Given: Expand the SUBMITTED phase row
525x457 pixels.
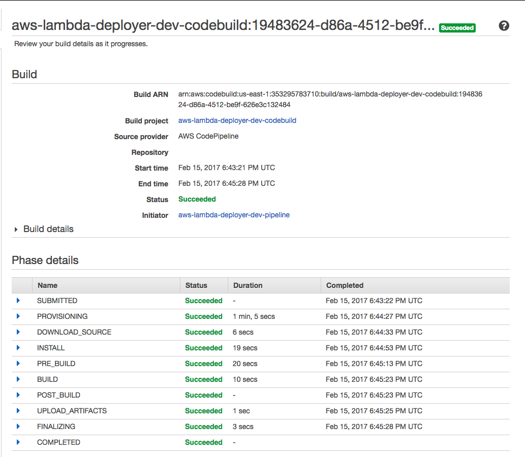Looking at the screenshot, I should click(x=19, y=301).
